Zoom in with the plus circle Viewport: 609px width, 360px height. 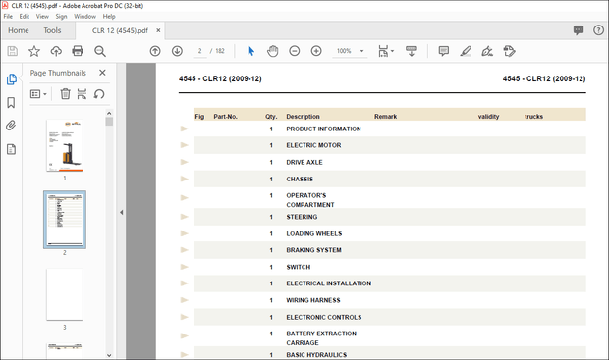click(316, 51)
